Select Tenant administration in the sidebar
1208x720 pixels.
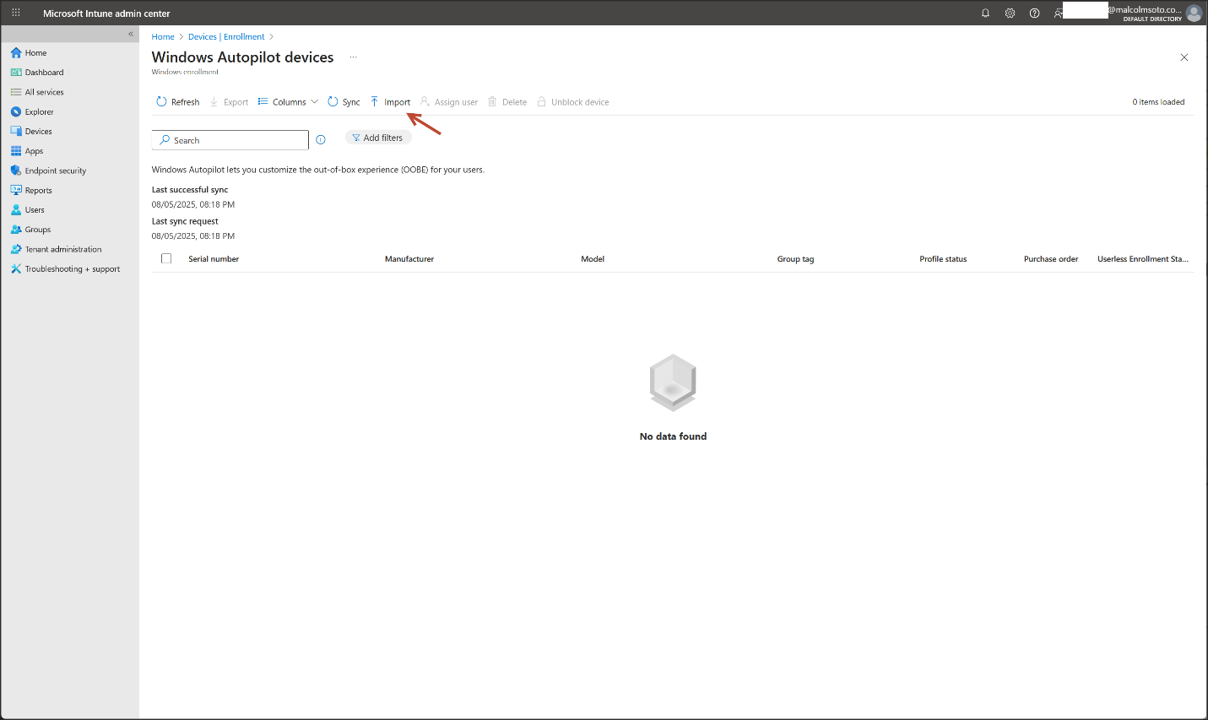click(62, 250)
